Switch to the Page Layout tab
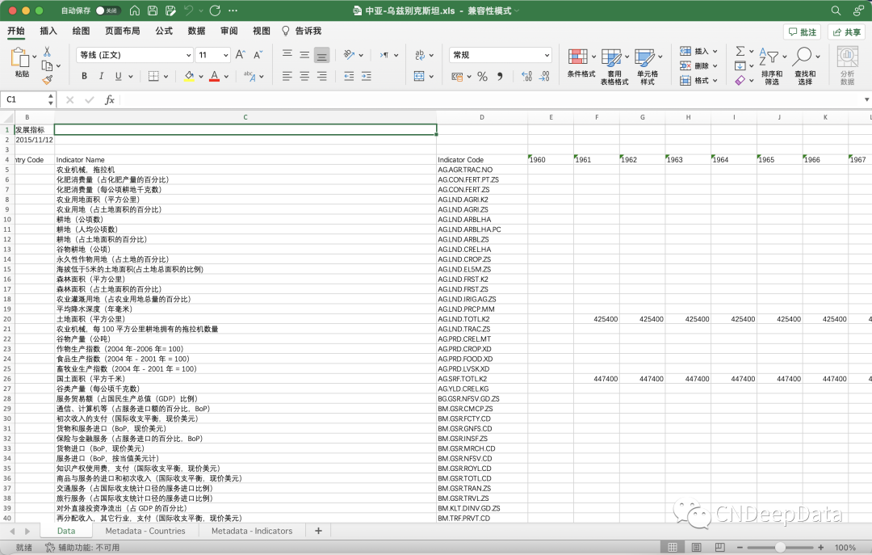Image resolution: width=872 pixels, height=555 pixels. pyautogui.click(x=123, y=32)
